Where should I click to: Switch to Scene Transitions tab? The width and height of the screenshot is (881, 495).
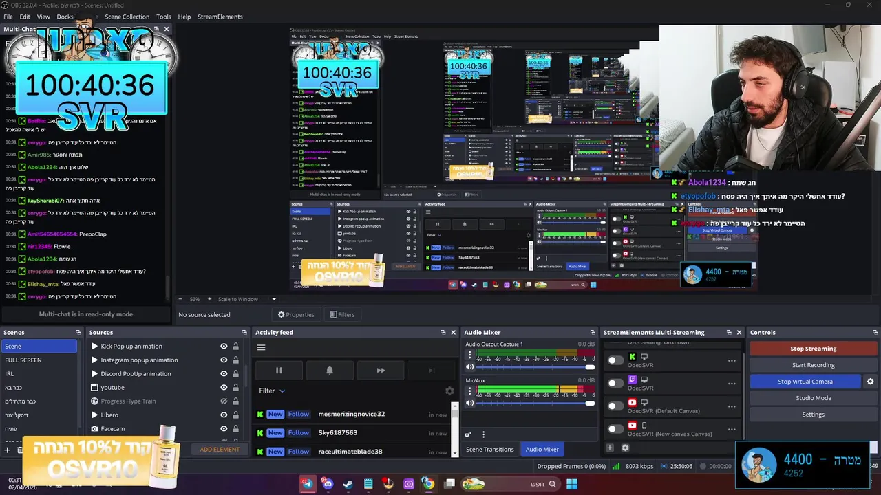click(x=490, y=449)
